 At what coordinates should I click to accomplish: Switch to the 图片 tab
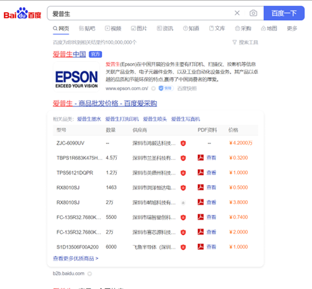139,28
